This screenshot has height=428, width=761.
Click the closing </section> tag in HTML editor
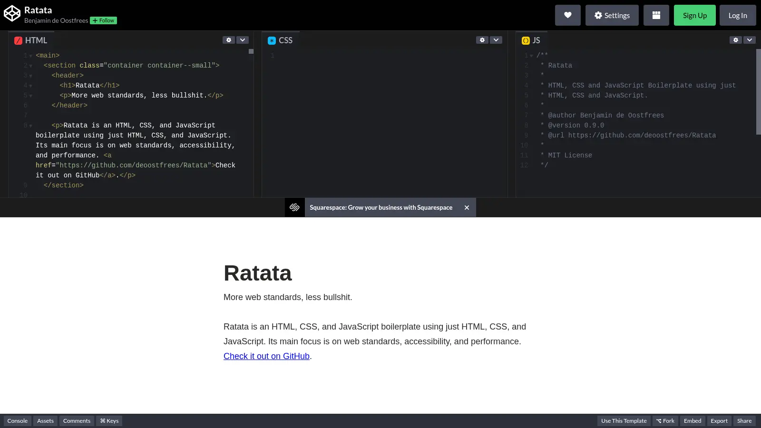(x=64, y=185)
